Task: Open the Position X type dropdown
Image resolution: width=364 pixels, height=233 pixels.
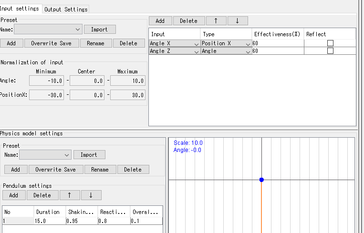Action: pyautogui.click(x=226, y=43)
